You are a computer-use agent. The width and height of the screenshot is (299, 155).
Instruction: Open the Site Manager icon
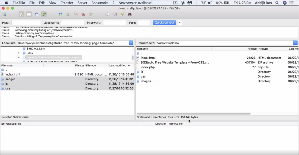pyautogui.click(x=4, y=14)
